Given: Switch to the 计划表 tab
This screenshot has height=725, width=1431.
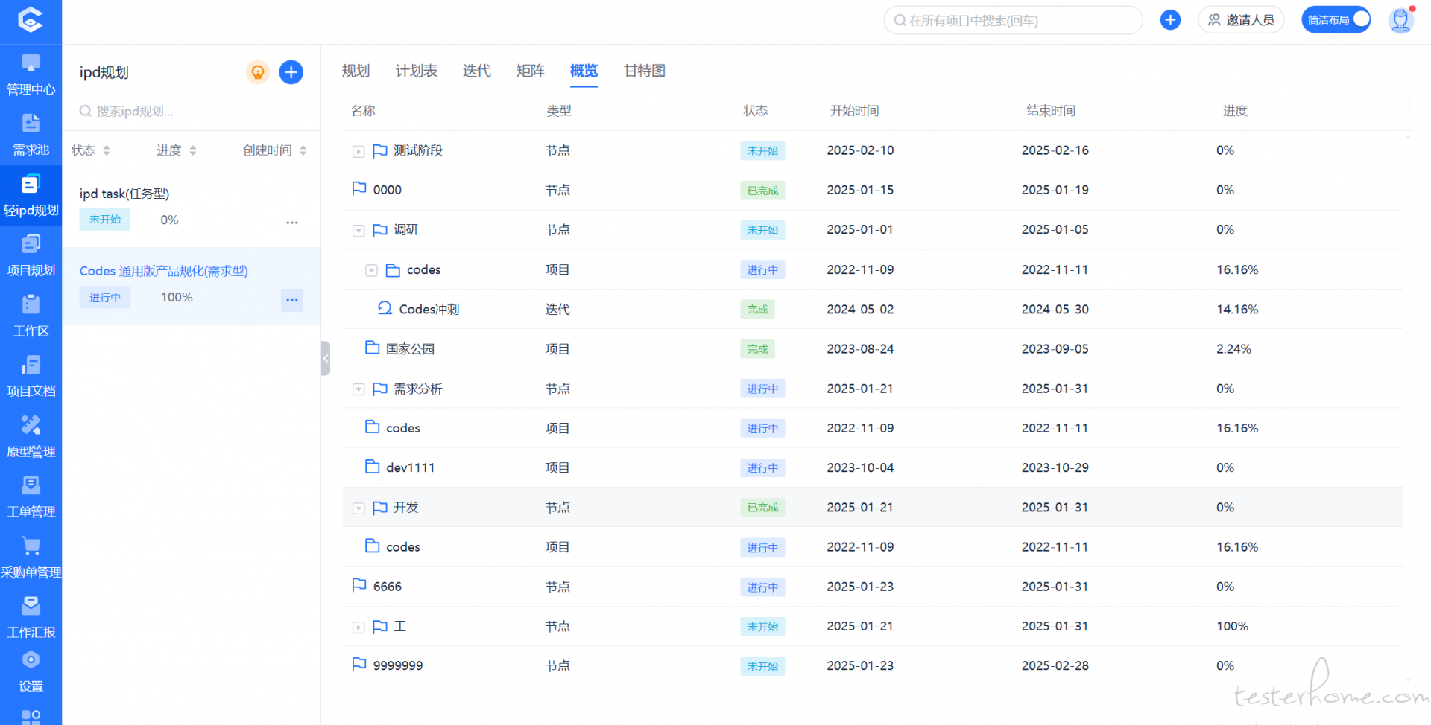Looking at the screenshot, I should (x=416, y=71).
